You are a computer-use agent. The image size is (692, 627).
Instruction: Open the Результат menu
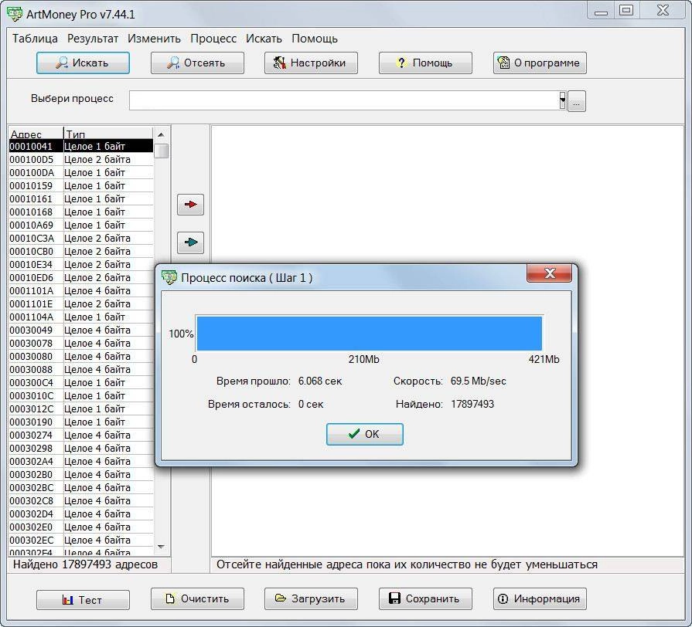tap(93, 39)
